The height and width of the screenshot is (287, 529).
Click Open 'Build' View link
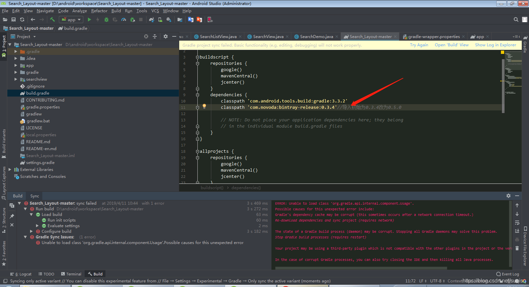tap(452, 45)
